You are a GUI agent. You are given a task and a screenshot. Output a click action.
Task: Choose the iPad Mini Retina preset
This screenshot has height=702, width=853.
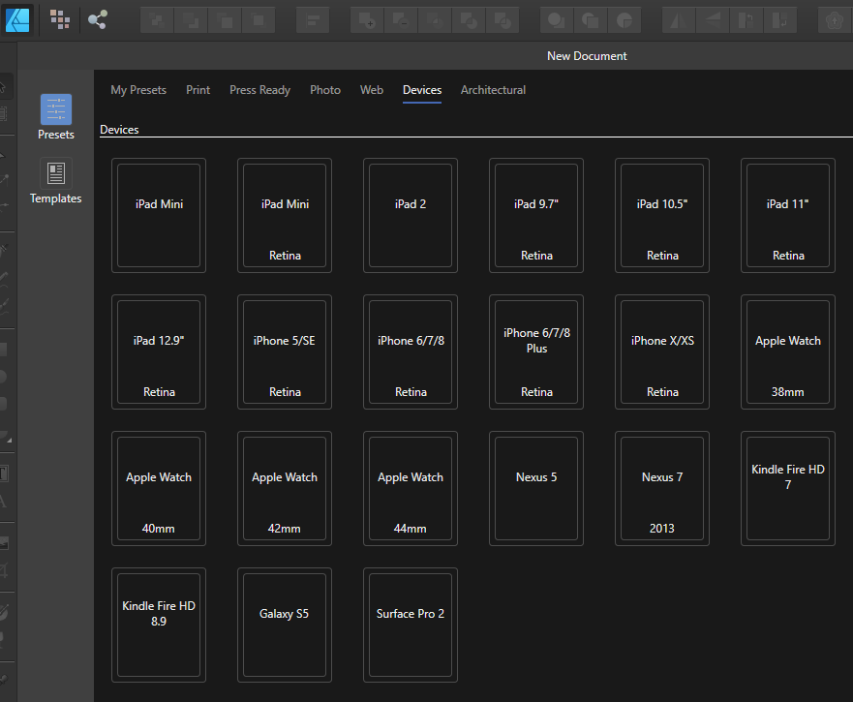(x=285, y=216)
